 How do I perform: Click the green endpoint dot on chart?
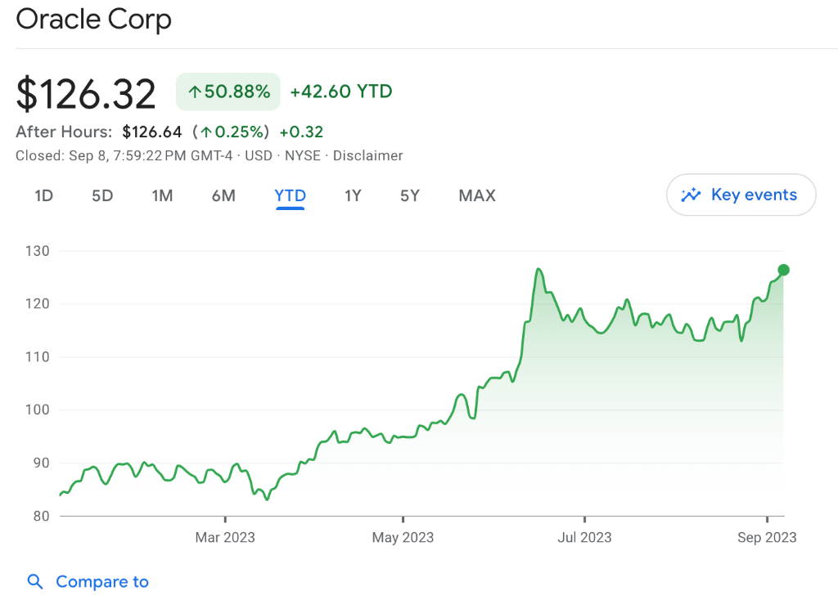(783, 270)
